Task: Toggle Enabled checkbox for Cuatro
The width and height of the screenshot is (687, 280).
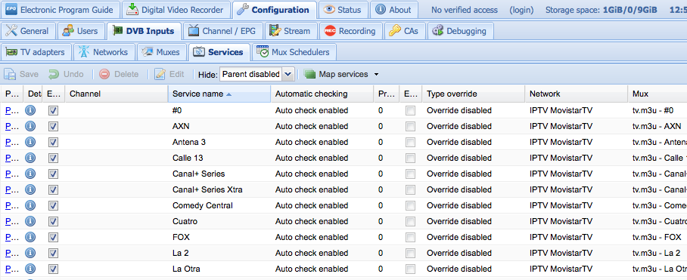Action: click(x=53, y=222)
